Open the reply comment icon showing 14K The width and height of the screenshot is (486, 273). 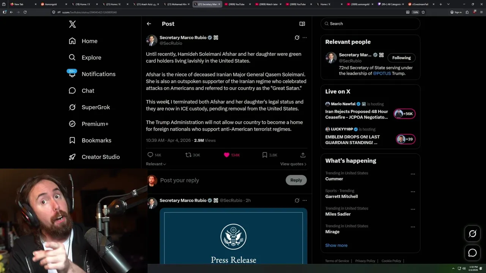point(154,155)
